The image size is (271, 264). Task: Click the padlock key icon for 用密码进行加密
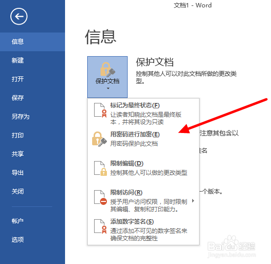tap(100, 139)
